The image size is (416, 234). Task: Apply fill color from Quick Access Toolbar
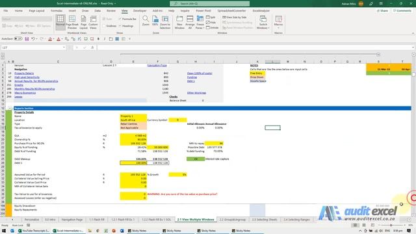point(50,39)
